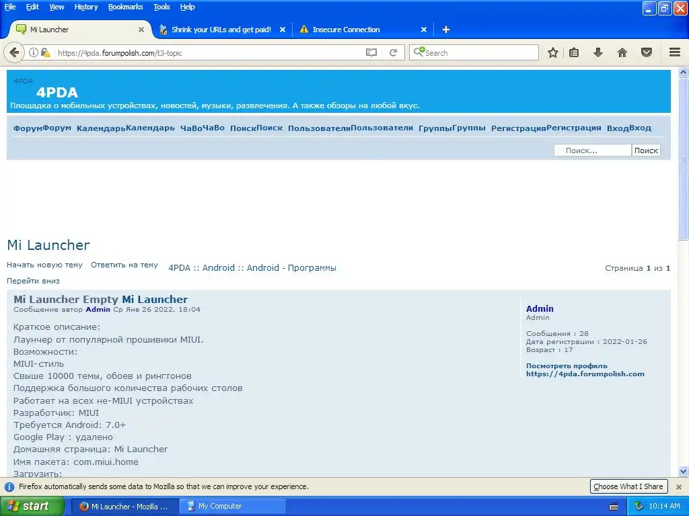Open the Группы navigation link
Screen dimensions: 689x516
pos(451,128)
